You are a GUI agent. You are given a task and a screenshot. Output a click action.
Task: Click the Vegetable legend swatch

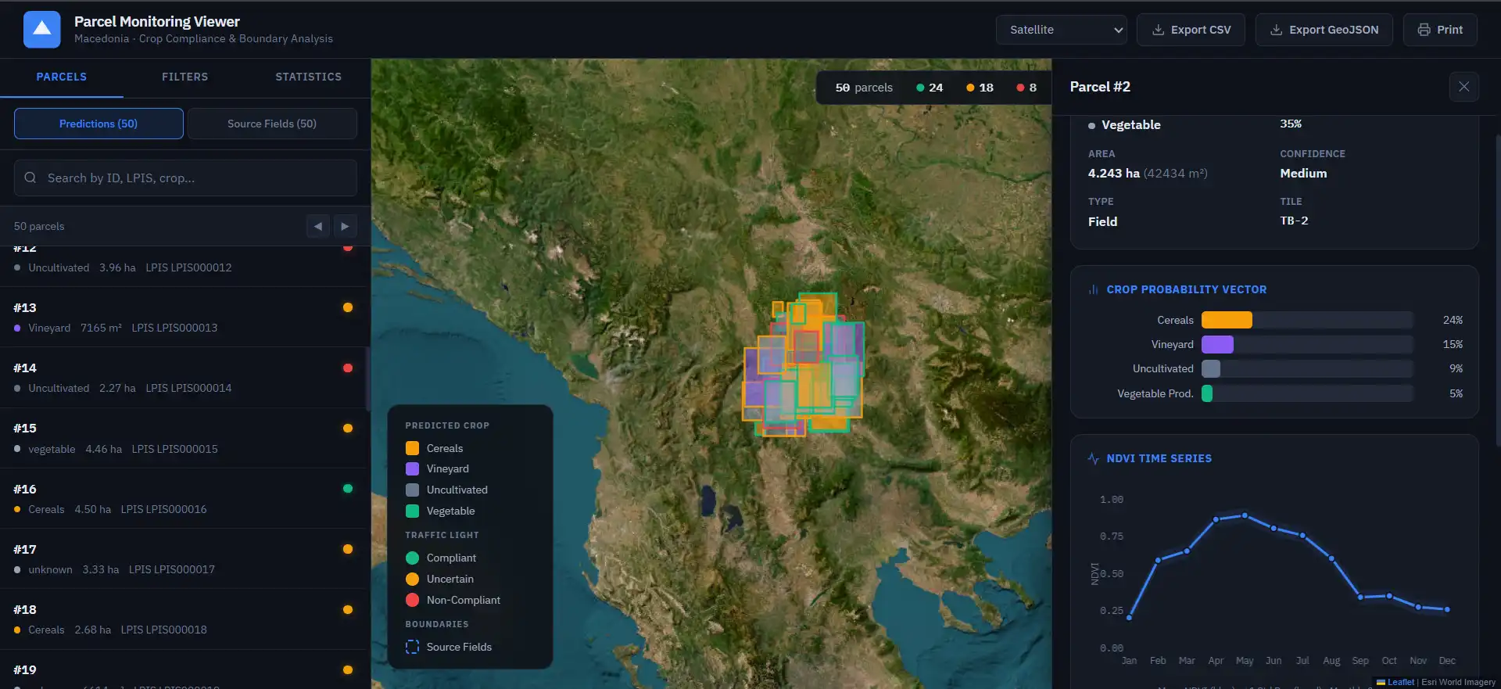click(412, 511)
